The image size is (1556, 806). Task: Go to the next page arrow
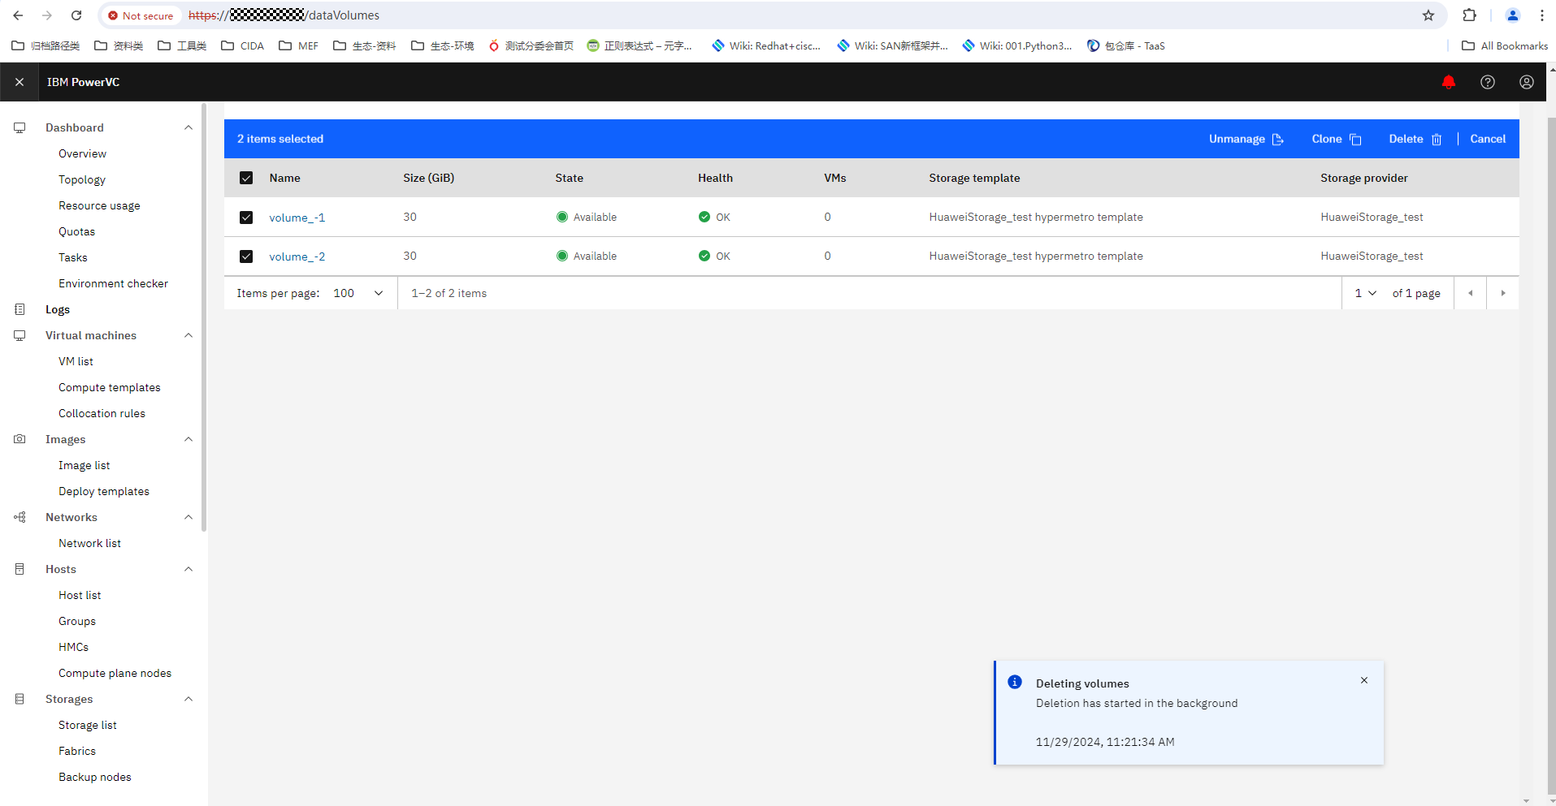coord(1502,293)
